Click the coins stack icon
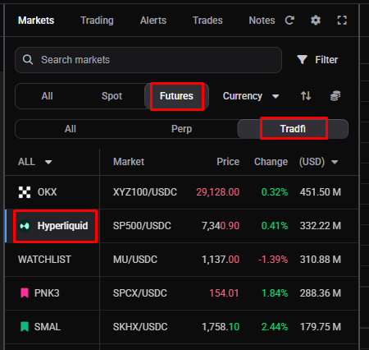 pyautogui.click(x=335, y=96)
